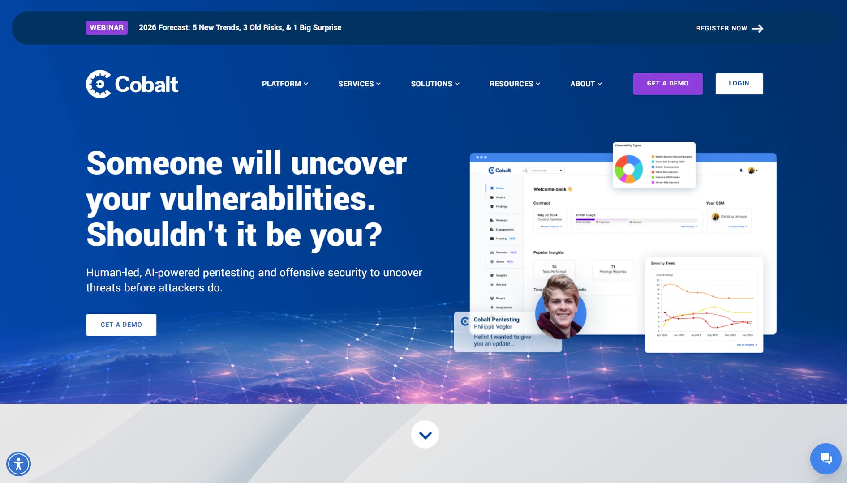
Task: Click the Cobalt logo in the navigation bar
Action: [132, 84]
